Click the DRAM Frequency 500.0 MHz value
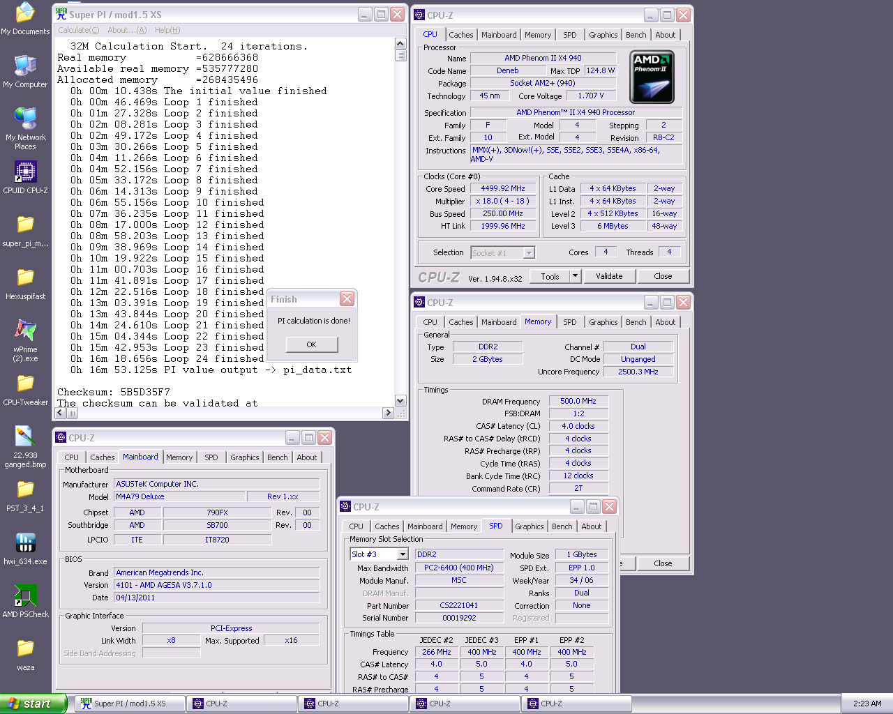This screenshot has height=714, width=893. [578, 401]
